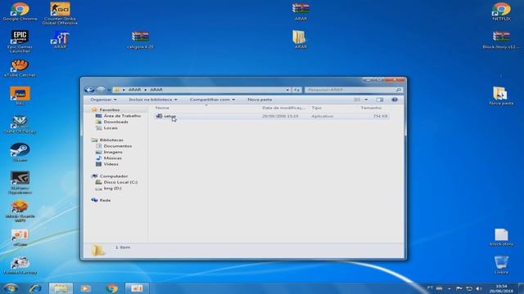This screenshot has height=294, width=524.
Task: Refresh the ARAR folder view
Action: click(296, 90)
